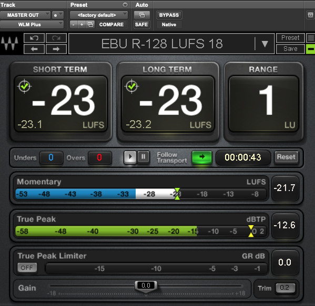The width and height of the screenshot is (315, 306).
Task: Toggle automation SAFE button
Action: 141,25
